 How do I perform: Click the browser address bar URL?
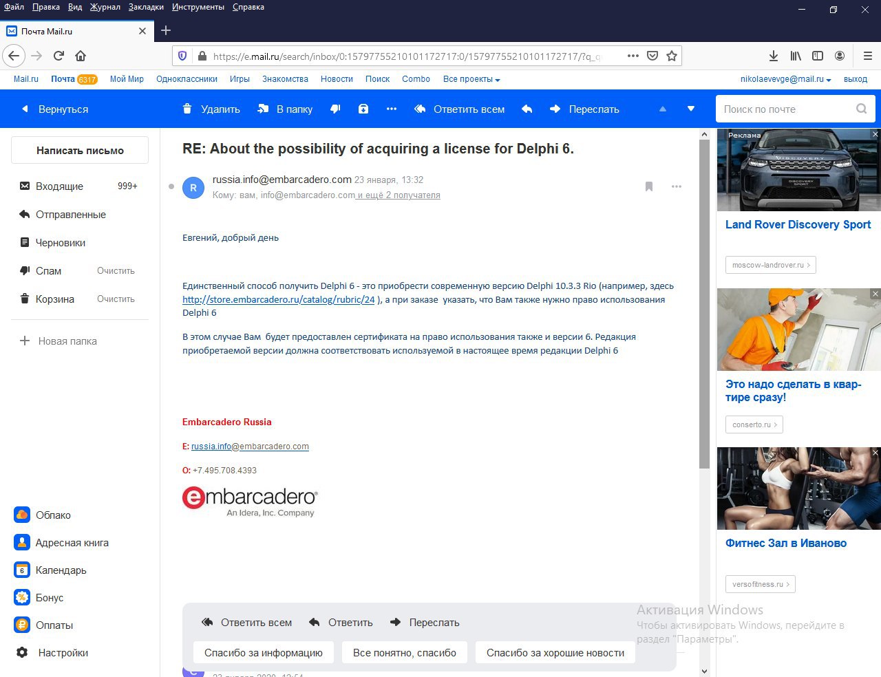pyautogui.click(x=406, y=56)
